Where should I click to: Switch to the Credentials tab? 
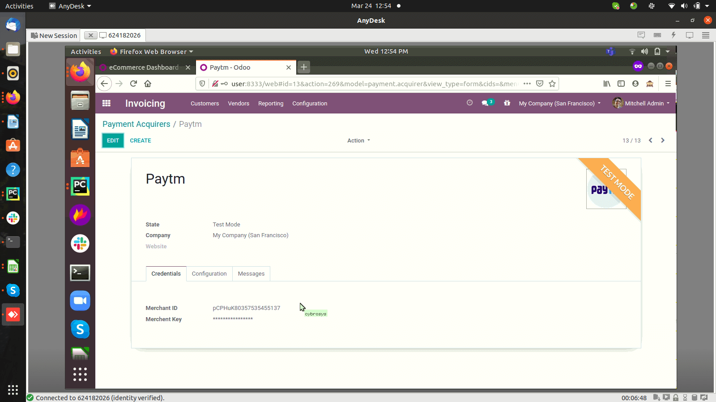tap(166, 273)
